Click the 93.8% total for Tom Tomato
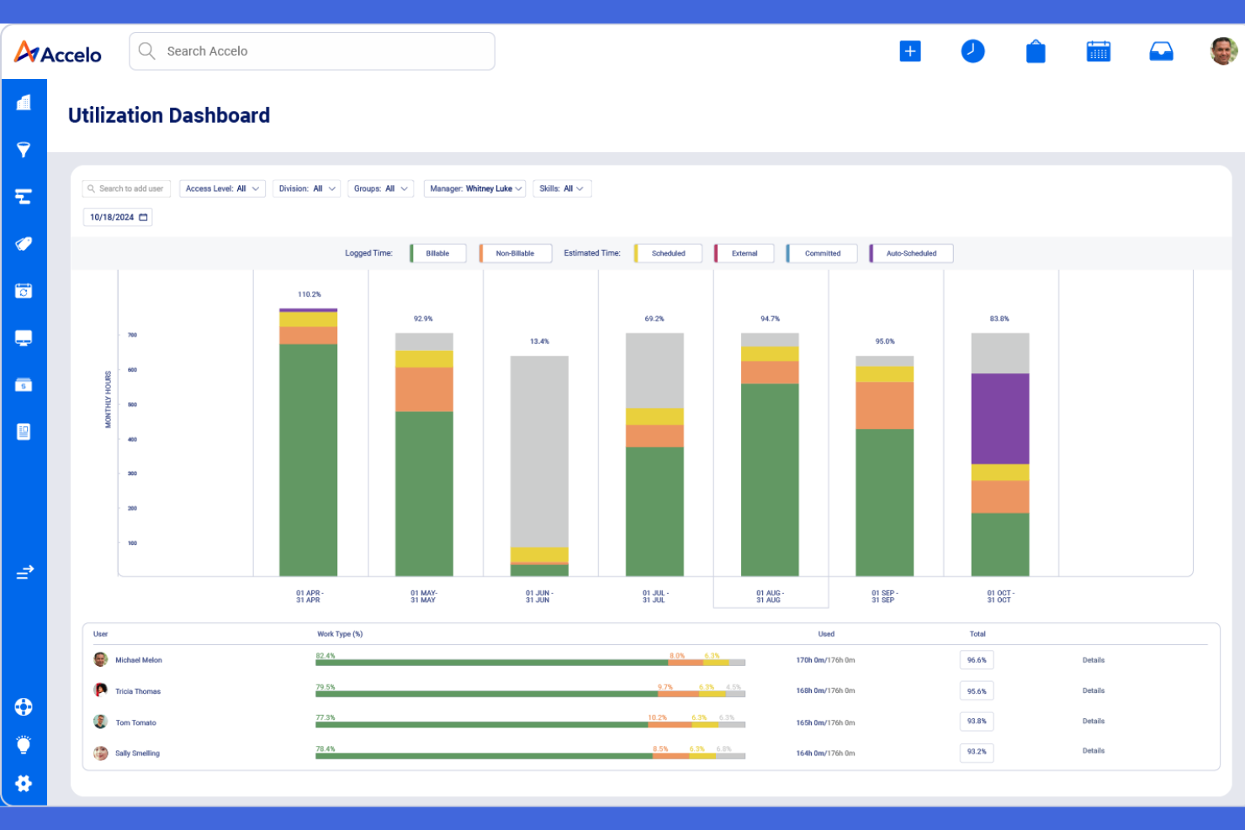The image size is (1245, 830). click(977, 722)
